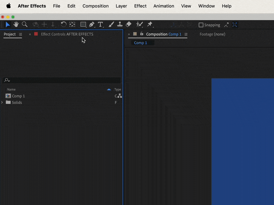Viewport: 274px width, 205px height.
Task: Select the Rotation tool
Action: (64, 25)
